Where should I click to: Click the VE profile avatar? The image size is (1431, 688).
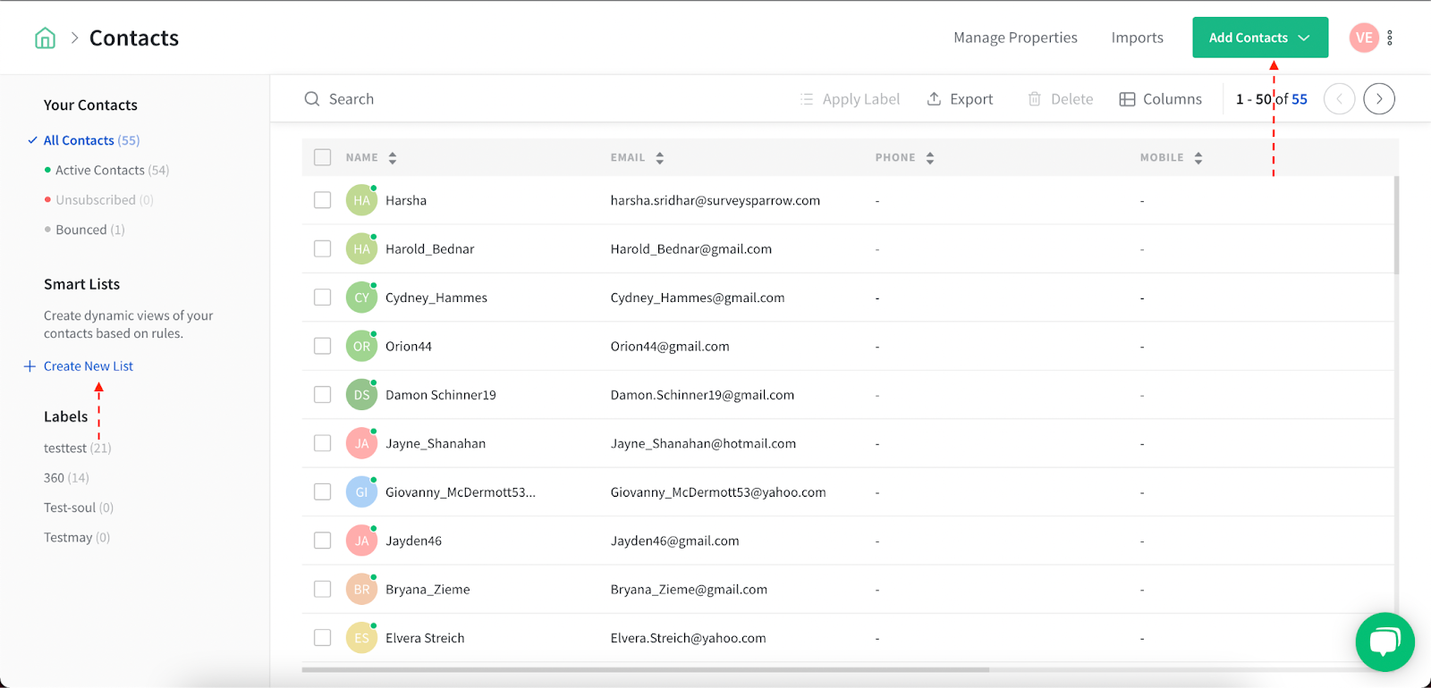coord(1364,38)
